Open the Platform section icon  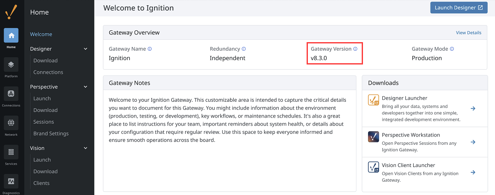pyautogui.click(x=11, y=64)
